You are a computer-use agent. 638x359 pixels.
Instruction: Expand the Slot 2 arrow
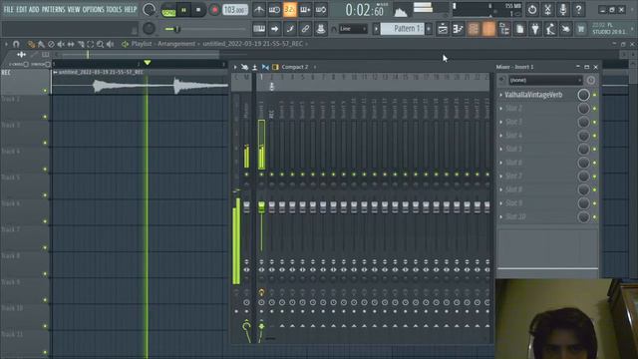(500, 109)
